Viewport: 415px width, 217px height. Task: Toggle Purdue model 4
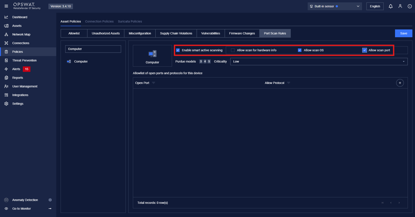(205, 61)
